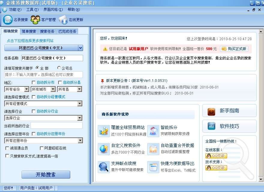This screenshot has width=264, height=192.
Task: Tick 自动拆分经营模式 checkbox
Action: point(34,97)
